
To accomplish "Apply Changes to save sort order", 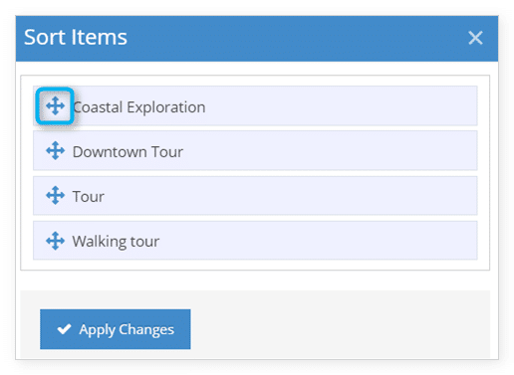I will (x=116, y=329).
